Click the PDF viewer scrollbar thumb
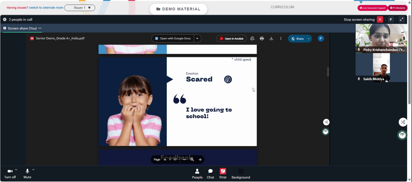Image resolution: width=412 pixels, height=182 pixels. point(328,72)
